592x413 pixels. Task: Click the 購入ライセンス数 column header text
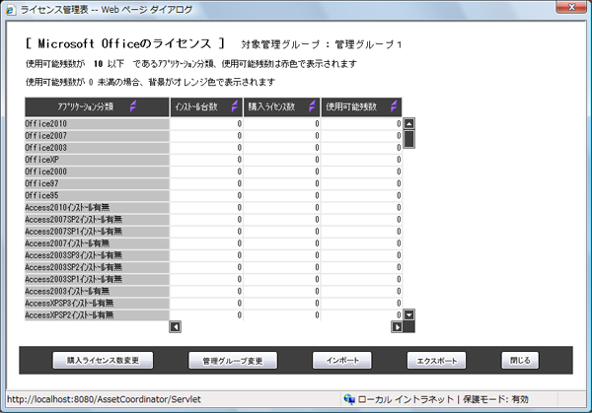(x=271, y=107)
